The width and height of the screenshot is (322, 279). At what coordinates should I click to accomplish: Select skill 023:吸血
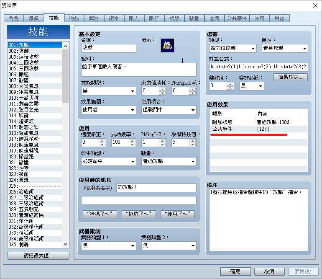click(x=35, y=174)
